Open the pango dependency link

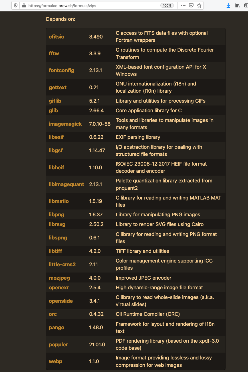tap(56, 327)
